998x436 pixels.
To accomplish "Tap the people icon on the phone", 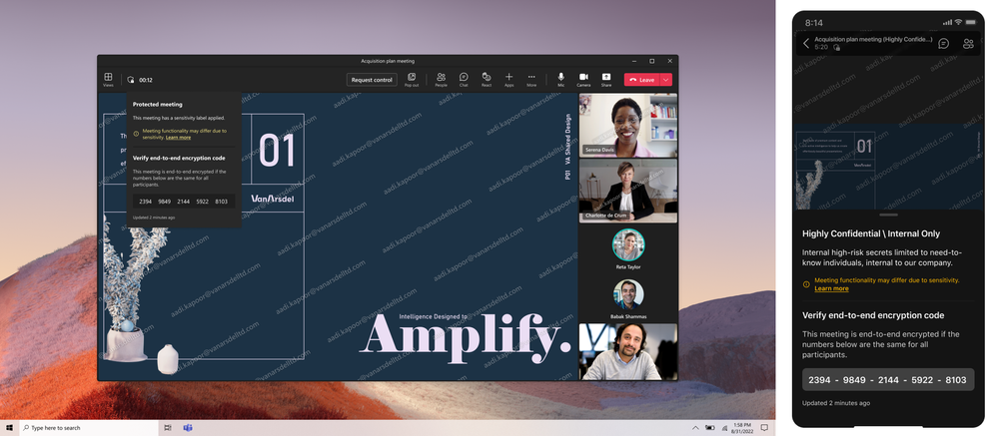I will pyautogui.click(x=968, y=43).
